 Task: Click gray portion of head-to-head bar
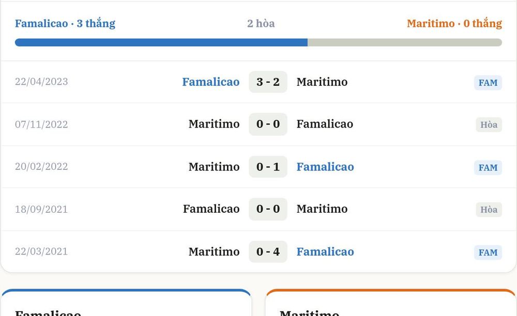pyautogui.click(x=405, y=42)
